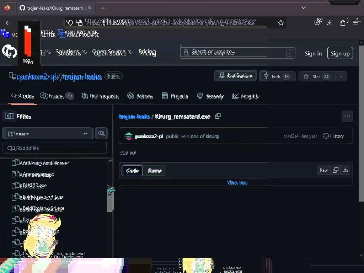Viewport: 364px width, 273px height.
Task: Open the Firefox hamburger menu
Action: click(x=357, y=22)
